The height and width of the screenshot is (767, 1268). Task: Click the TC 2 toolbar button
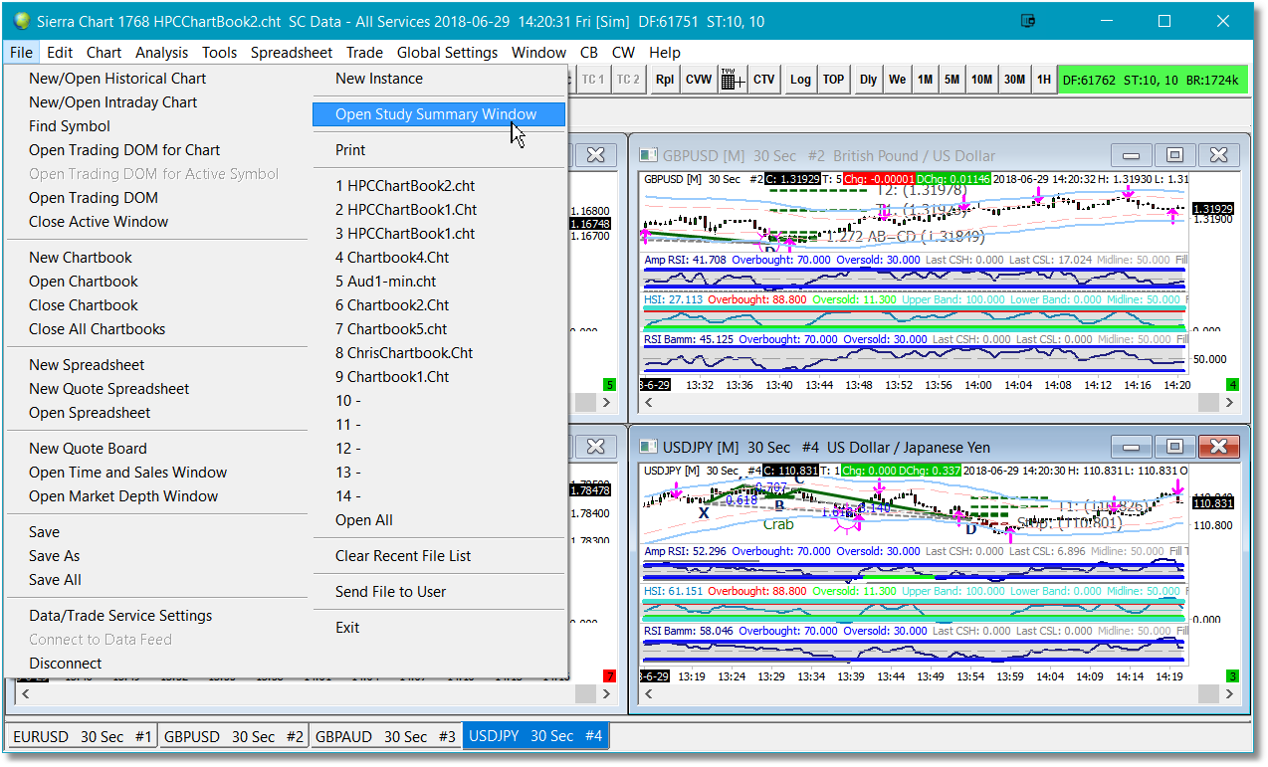tap(627, 80)
